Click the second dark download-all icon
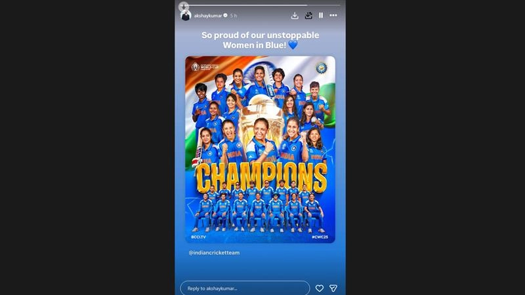 [308, 15]
